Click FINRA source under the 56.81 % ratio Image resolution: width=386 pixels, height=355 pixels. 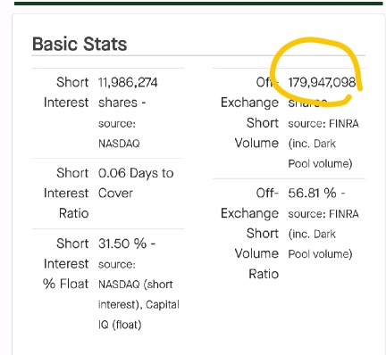(323, 214)
